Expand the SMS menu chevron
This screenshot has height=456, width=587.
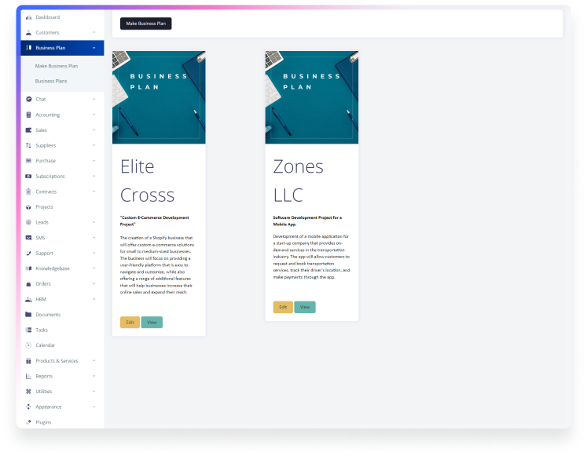pyautogui.click(x=94, y=238)
